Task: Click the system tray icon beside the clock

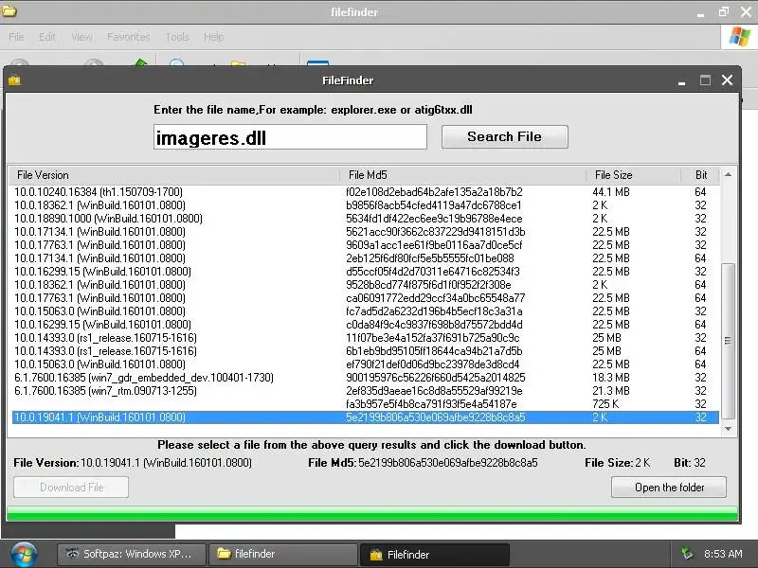Action: click(686, 554)
